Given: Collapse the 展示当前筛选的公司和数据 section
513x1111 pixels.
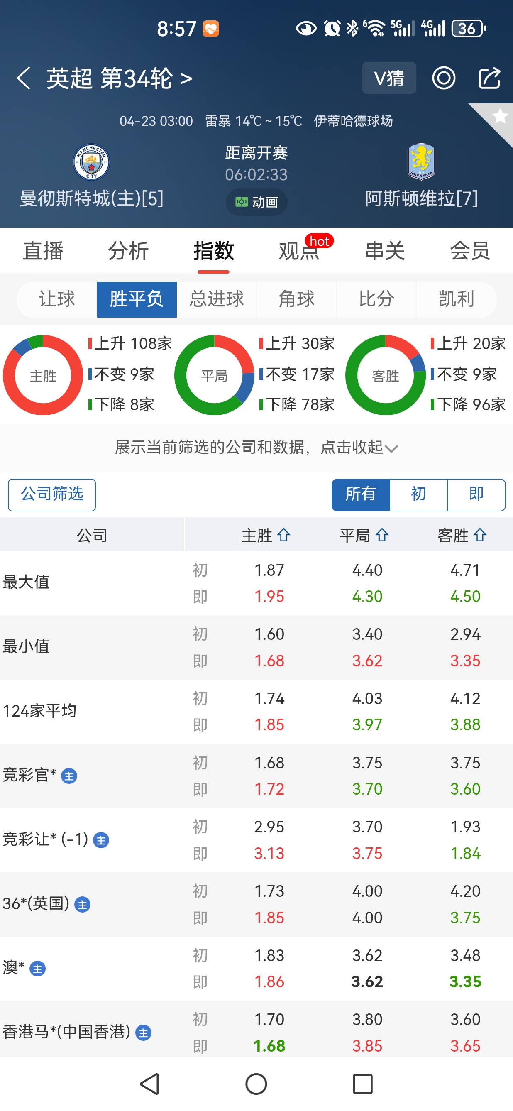Looking at the screenshot, I should coord(256,448).
